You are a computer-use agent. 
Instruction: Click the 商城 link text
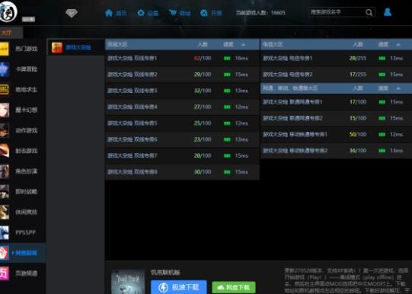point(185,14)
